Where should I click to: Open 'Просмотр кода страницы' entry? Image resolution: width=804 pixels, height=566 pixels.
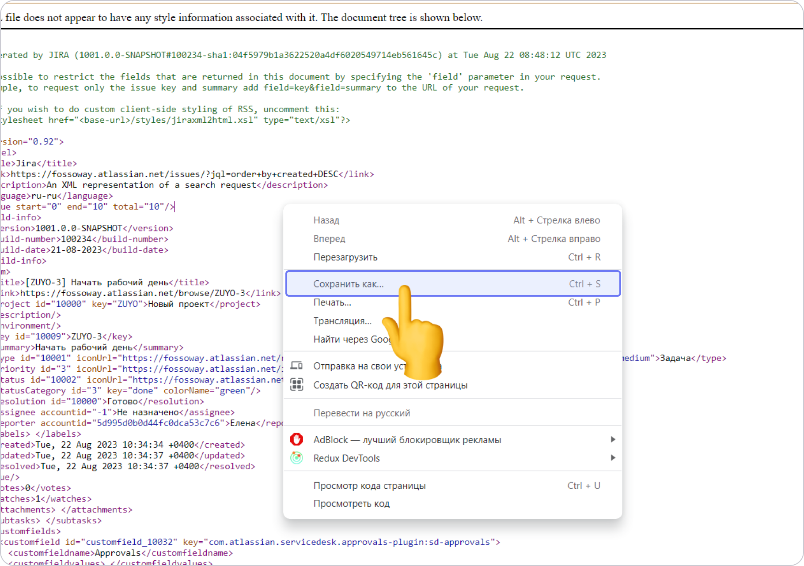pos(369,486)
